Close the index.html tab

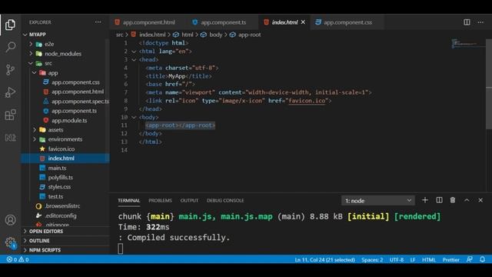pos(303,22)
